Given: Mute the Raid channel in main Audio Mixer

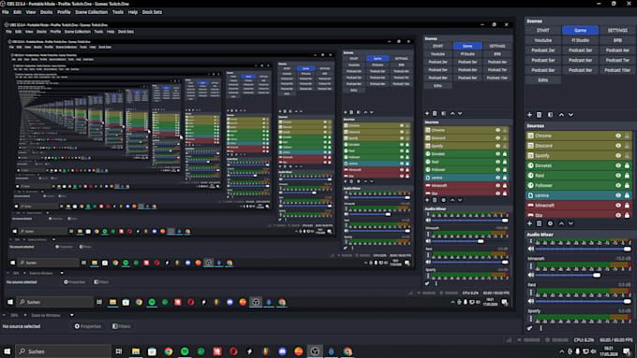Looking at the screenshot, I should pos(530,301).
